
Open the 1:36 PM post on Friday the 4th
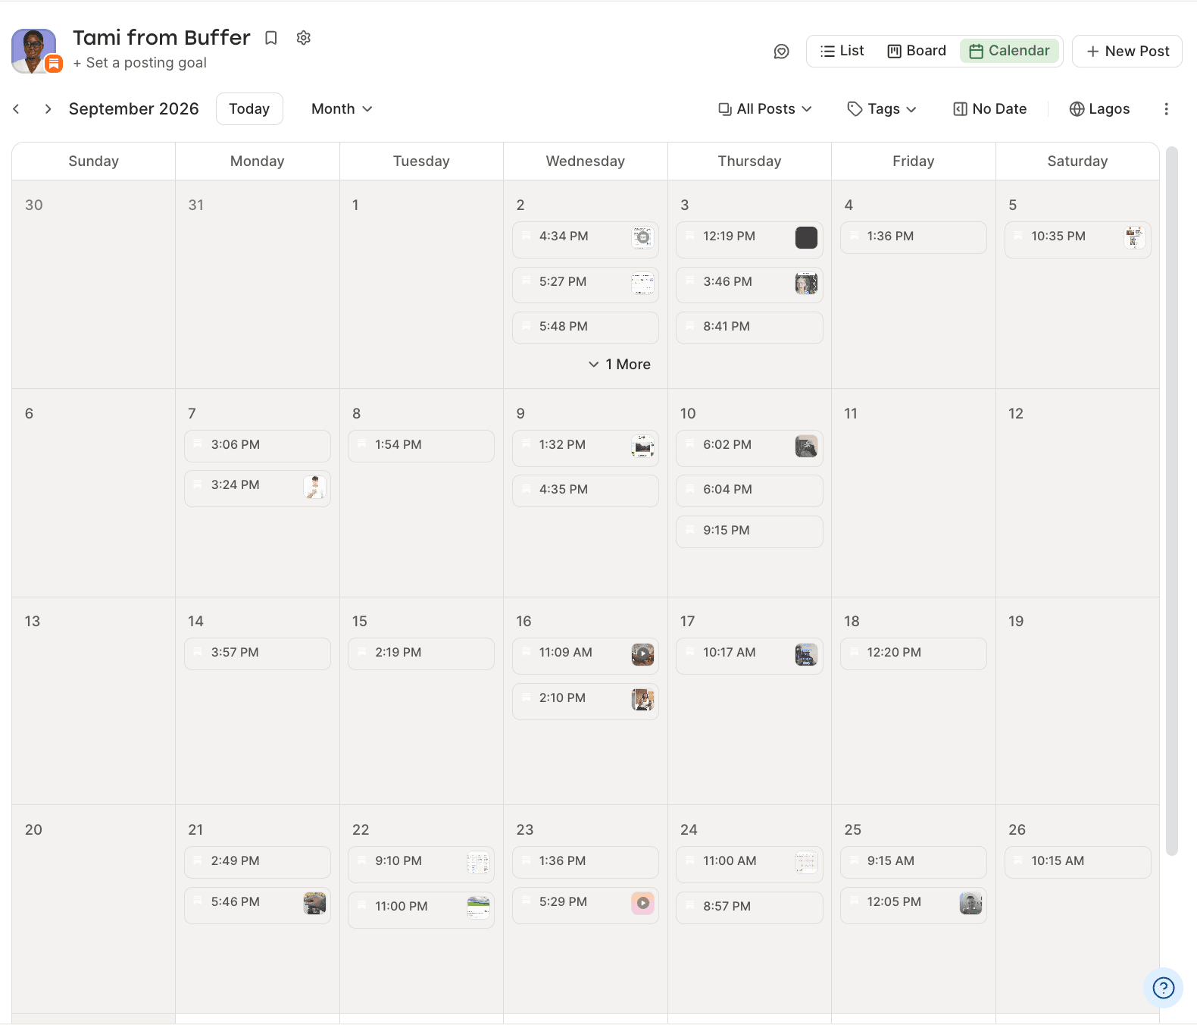pyautogui.click(x=913, y=237)
